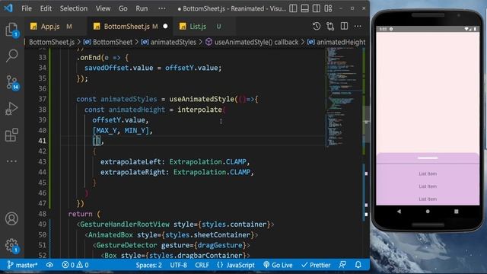Viewport: 487px width, 274px height.
Task: Click the Prettier status item
Action: 316,265
